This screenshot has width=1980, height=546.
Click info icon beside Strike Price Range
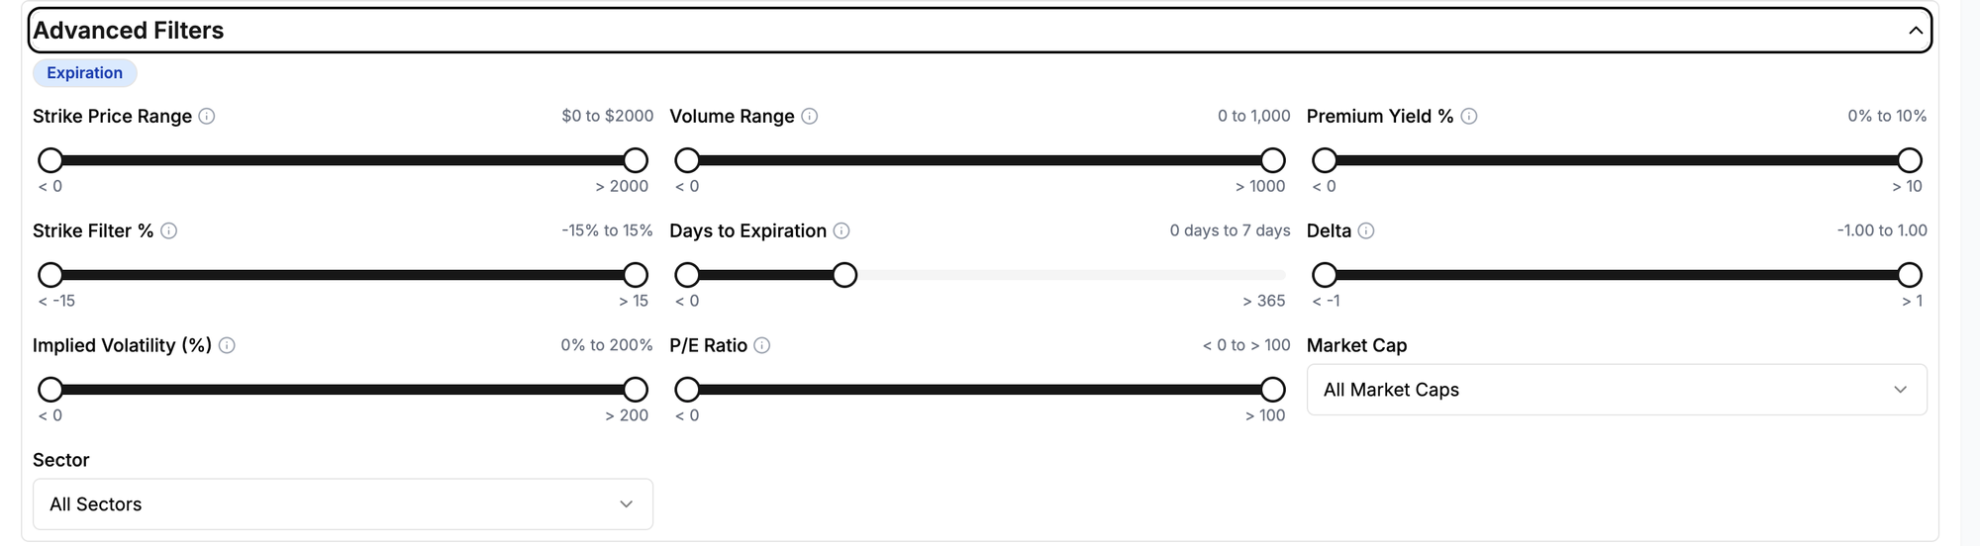pyautogui.click(x=207, y=116)
